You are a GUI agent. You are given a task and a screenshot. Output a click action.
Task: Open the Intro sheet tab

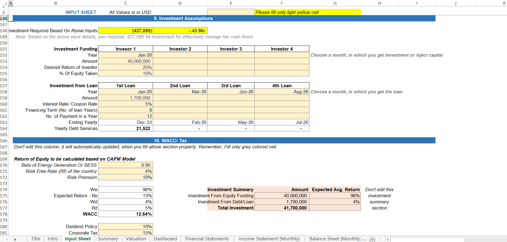coord(53,239)
